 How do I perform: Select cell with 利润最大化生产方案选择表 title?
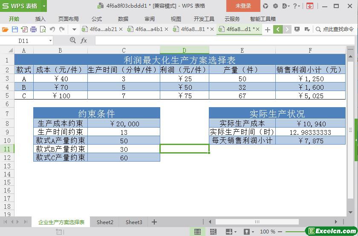tap(180, 60)
